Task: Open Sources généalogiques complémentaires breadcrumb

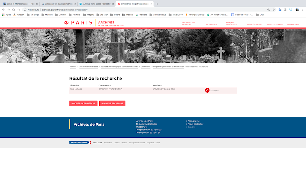Action: click(119, 67)
